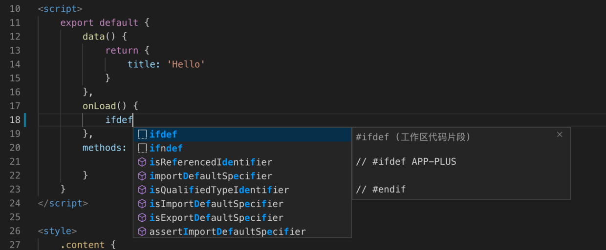Click line number 10 in the gutter
Viewport: 606px width, 250px height.
click(x=15, y=9)
